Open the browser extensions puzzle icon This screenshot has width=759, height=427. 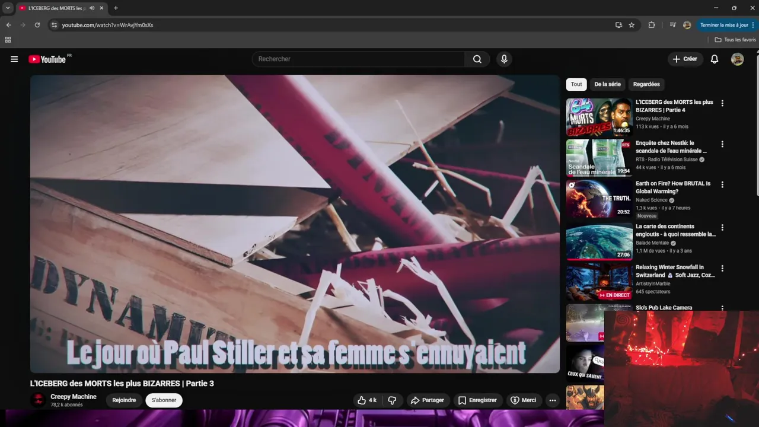pos(652,25)
